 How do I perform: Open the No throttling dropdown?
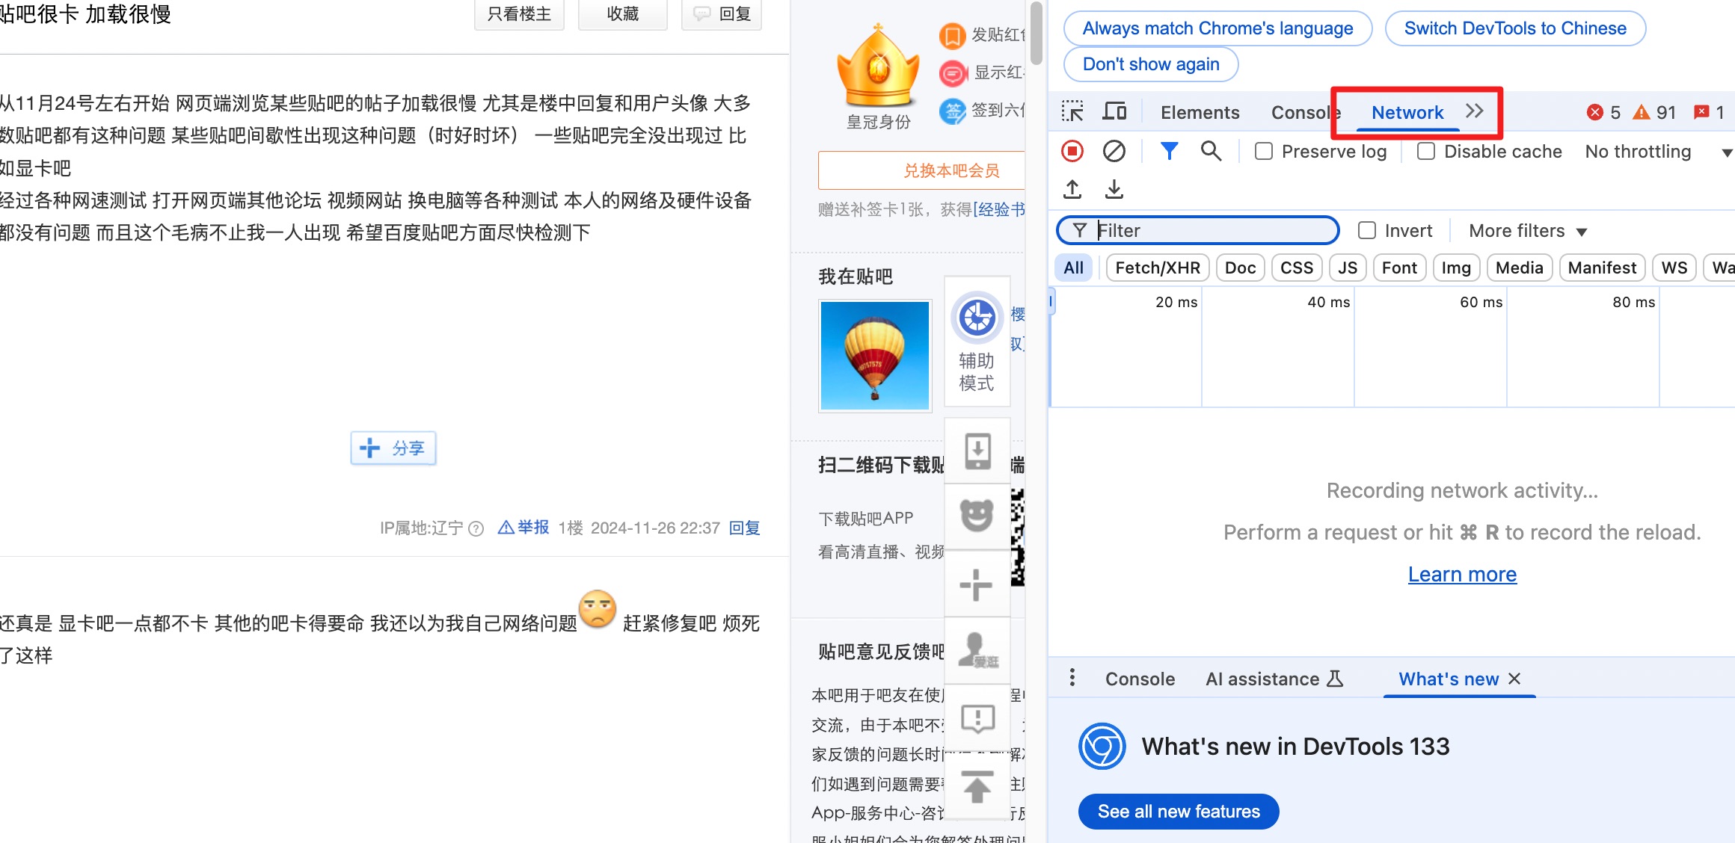coord(1656,152)
